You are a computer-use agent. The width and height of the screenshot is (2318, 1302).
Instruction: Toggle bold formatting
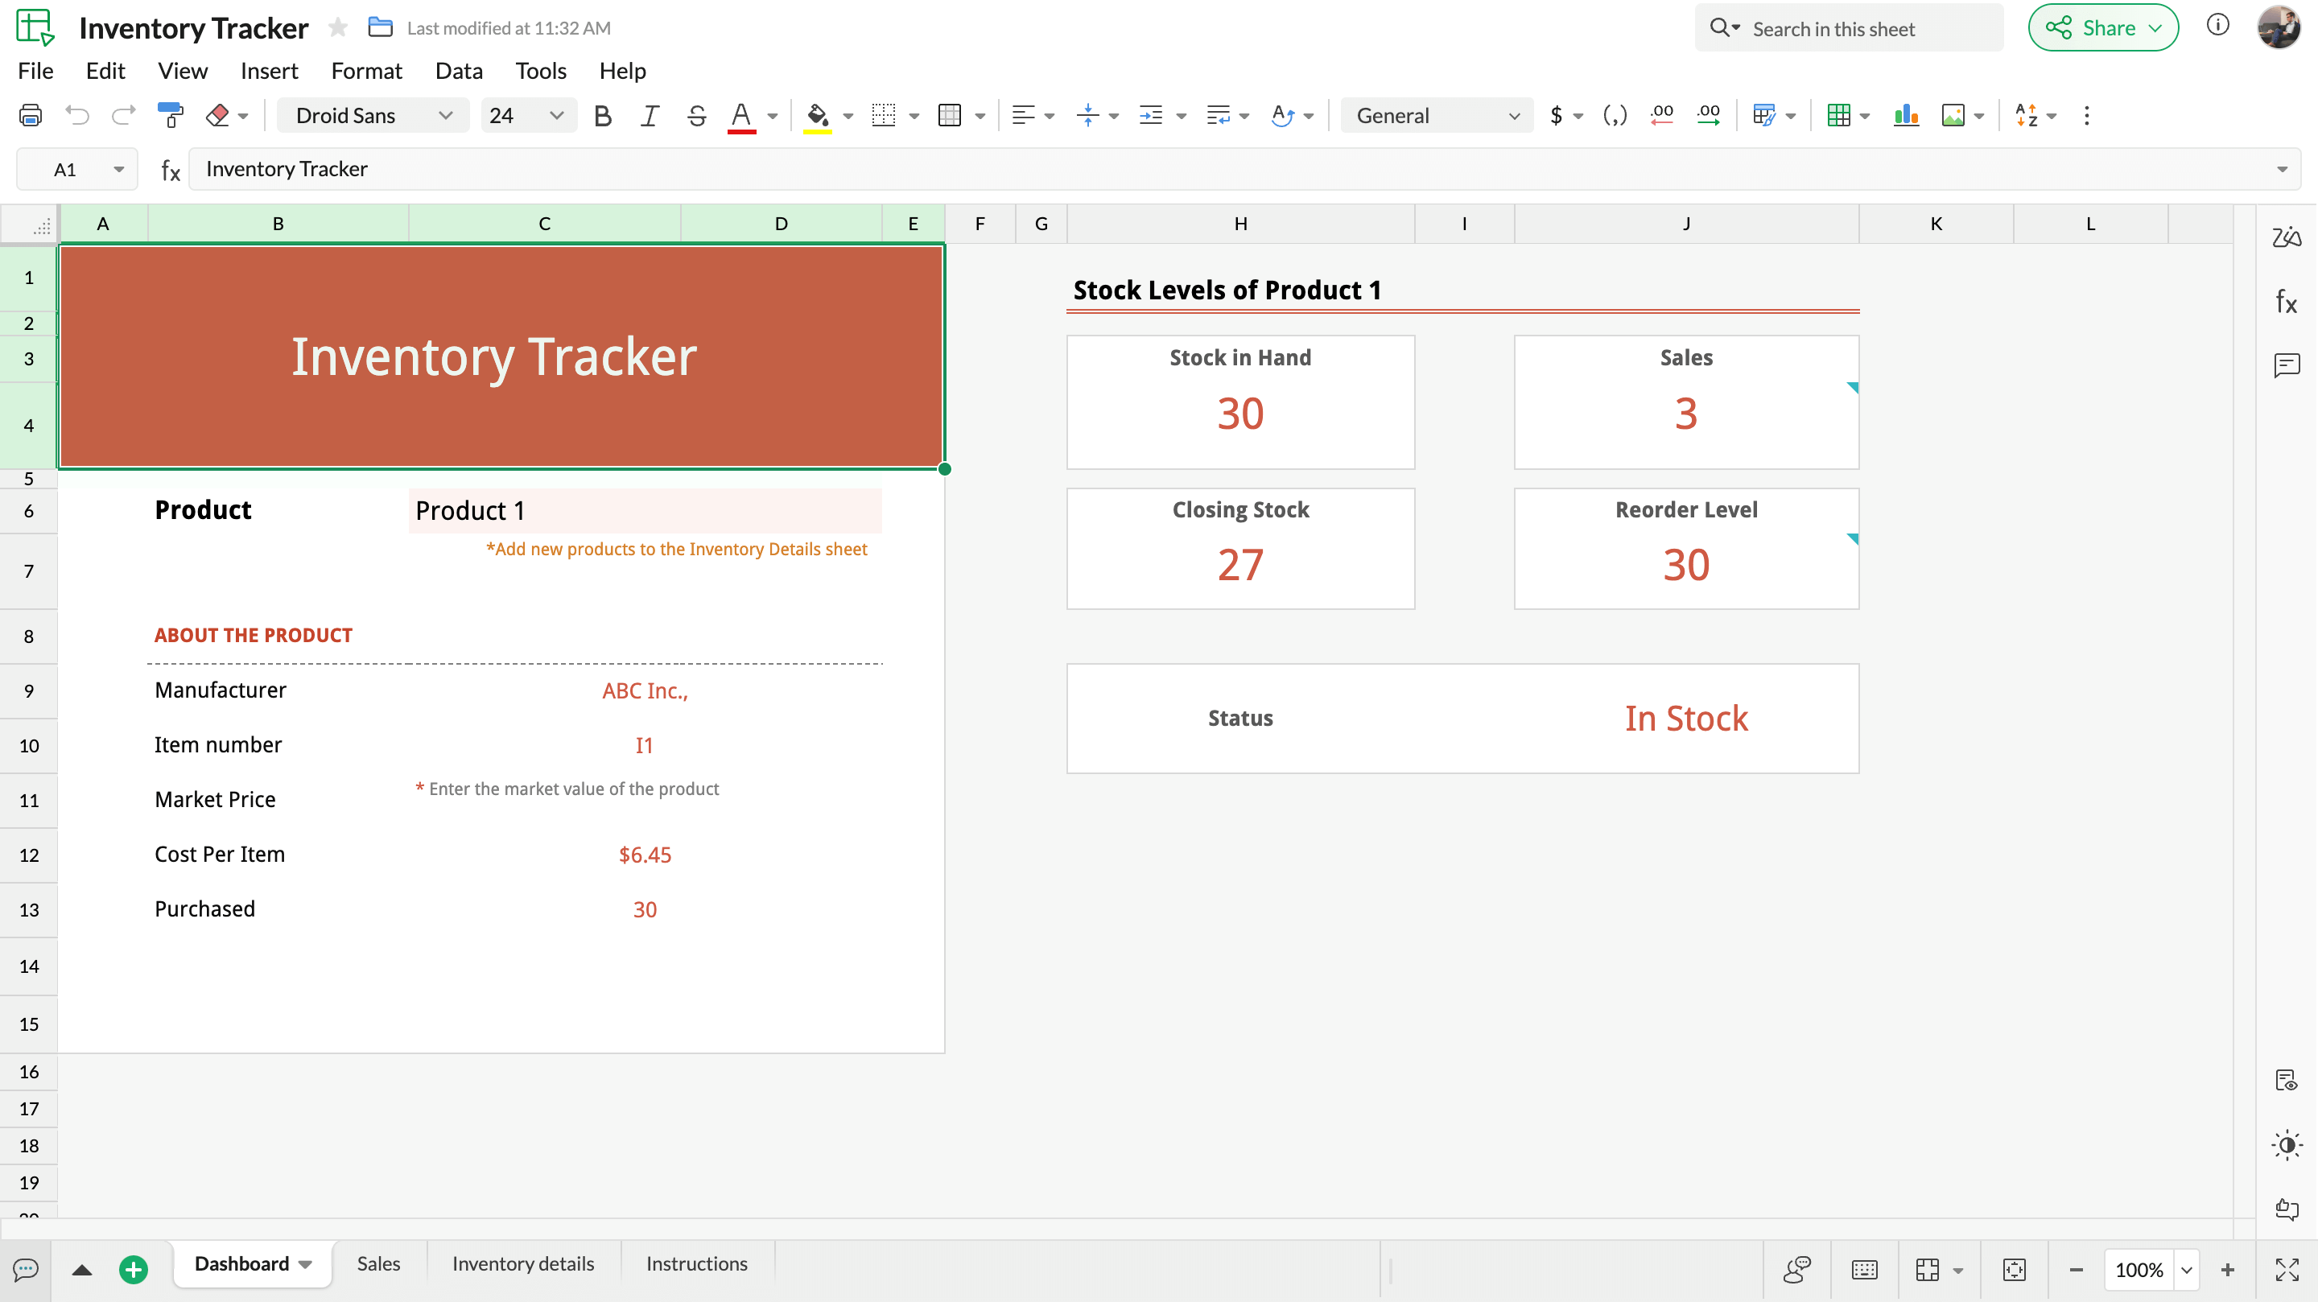602,115
